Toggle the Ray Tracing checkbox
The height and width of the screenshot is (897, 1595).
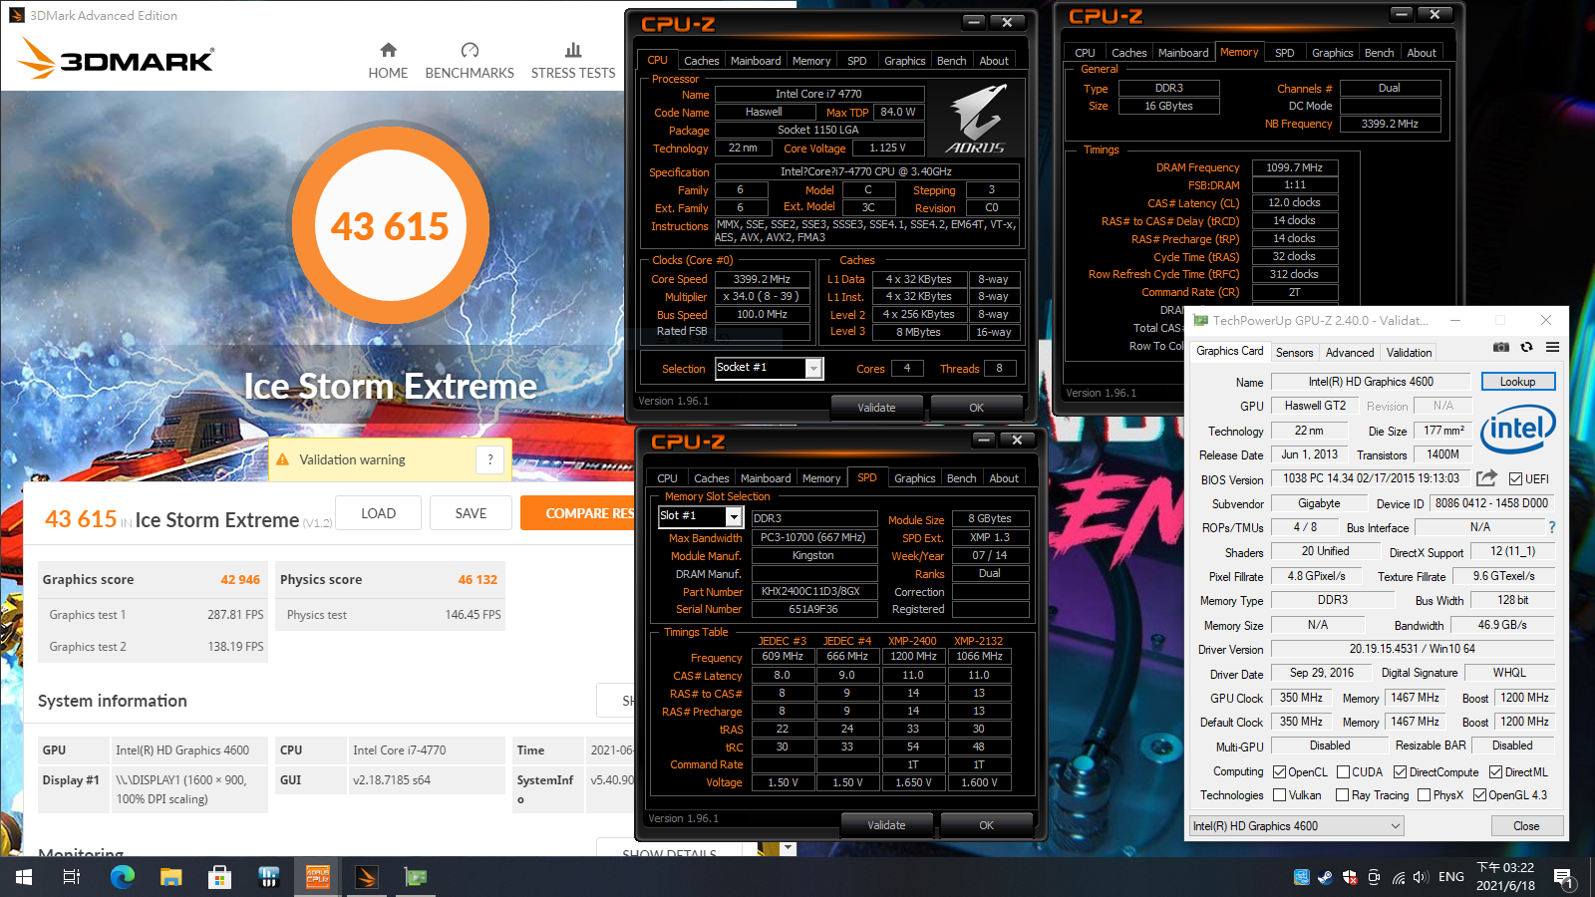tap(1343, 795)
